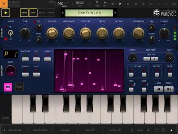Click the JimAudio PureAcid skull logo
Viewport: 178px width, 134px height.
(156, 13)
